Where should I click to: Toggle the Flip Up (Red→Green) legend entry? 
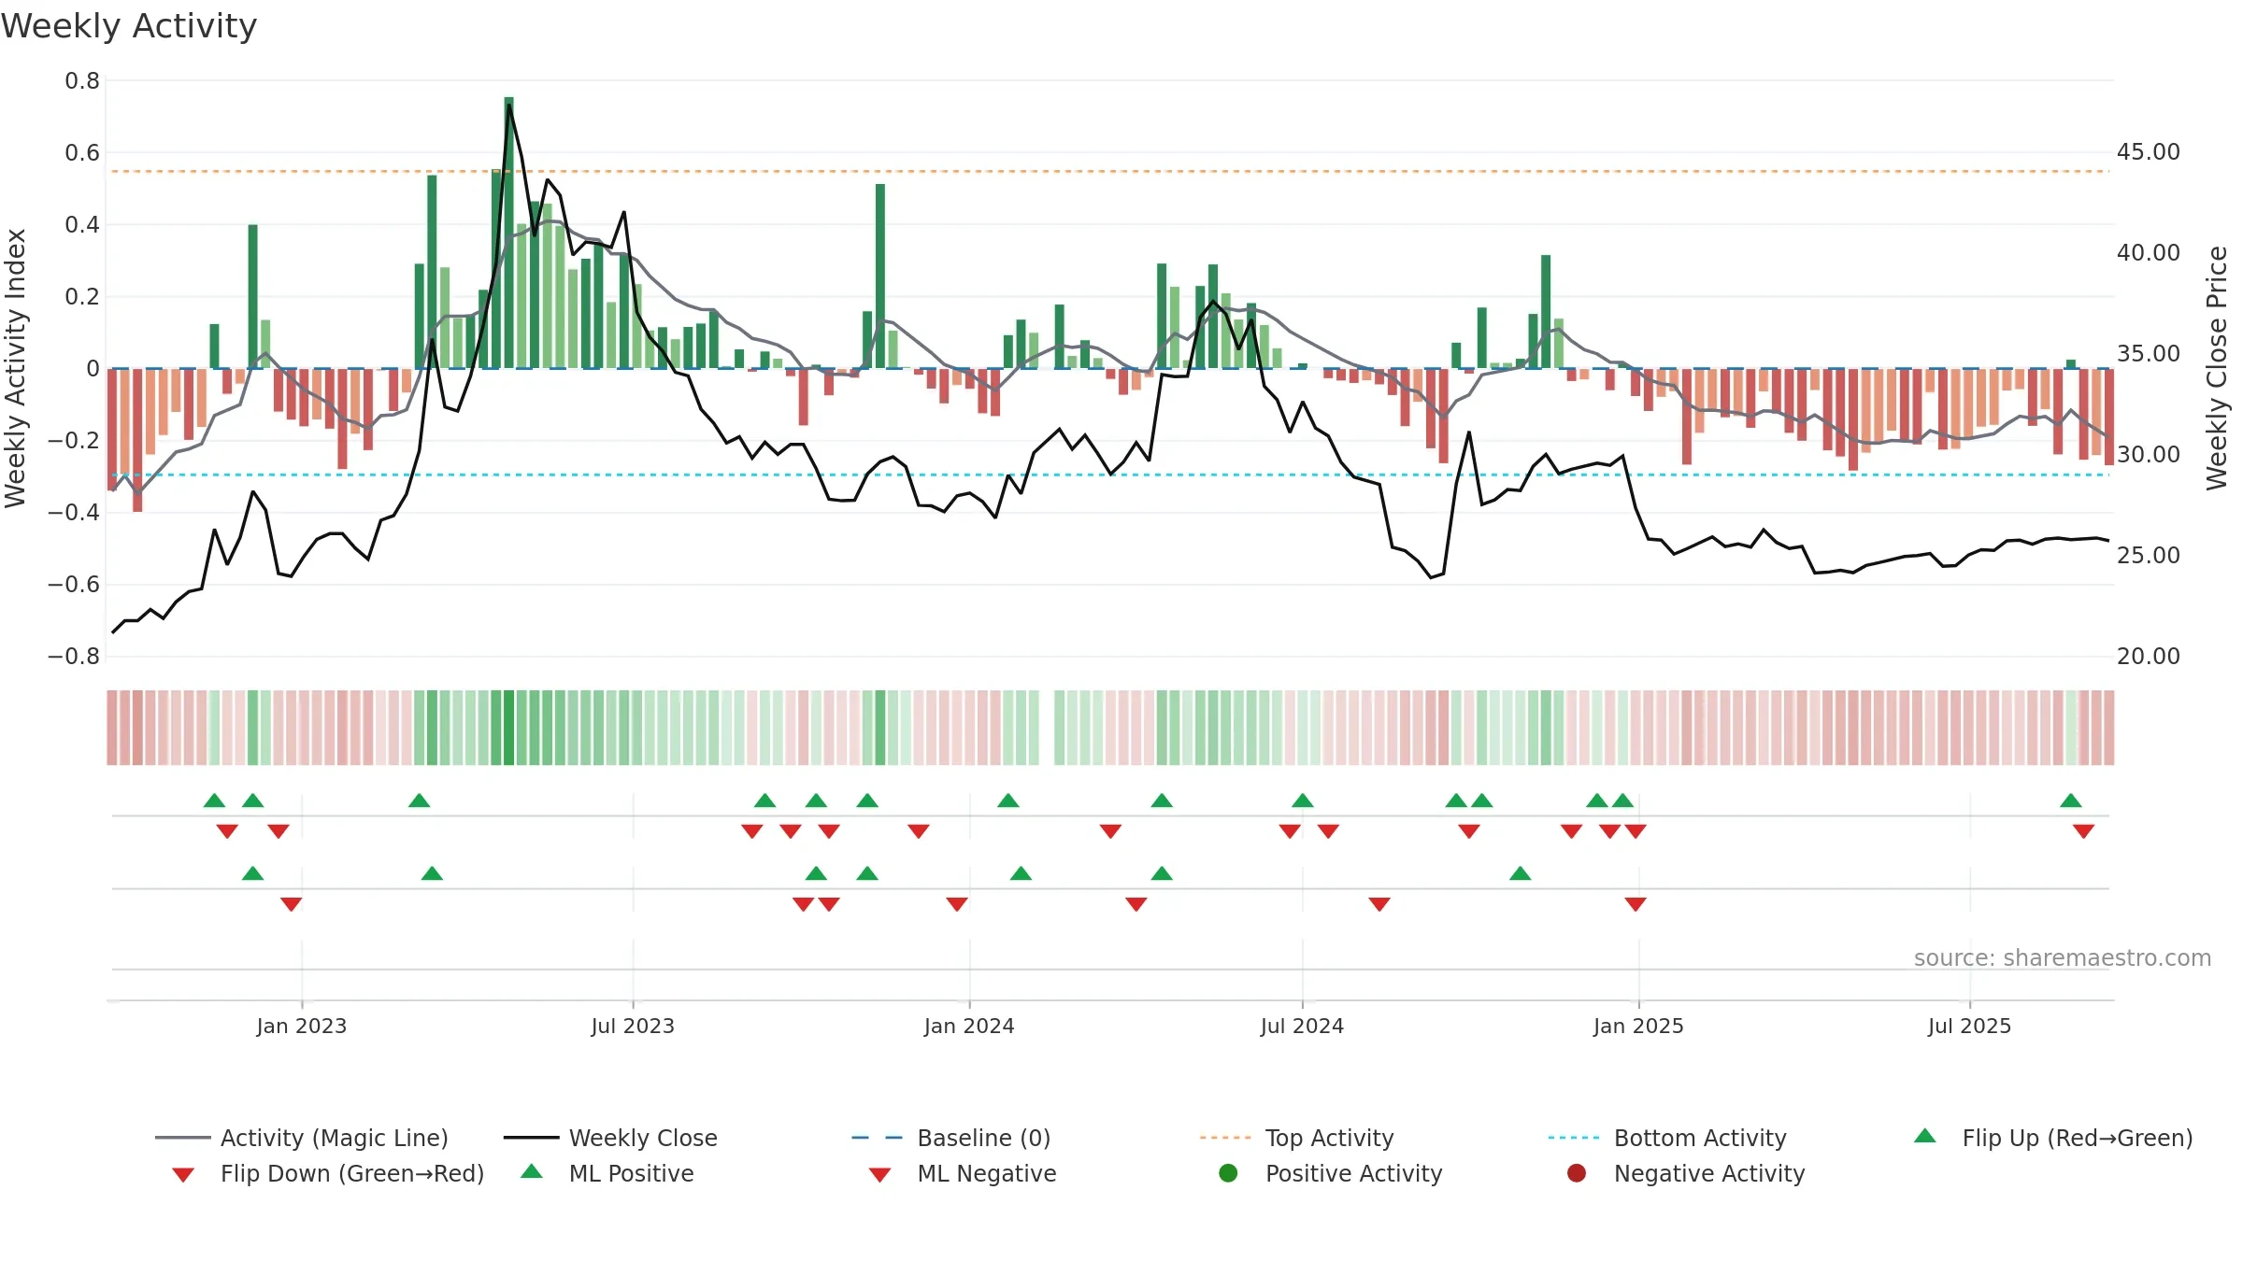pos(2053,1138)
